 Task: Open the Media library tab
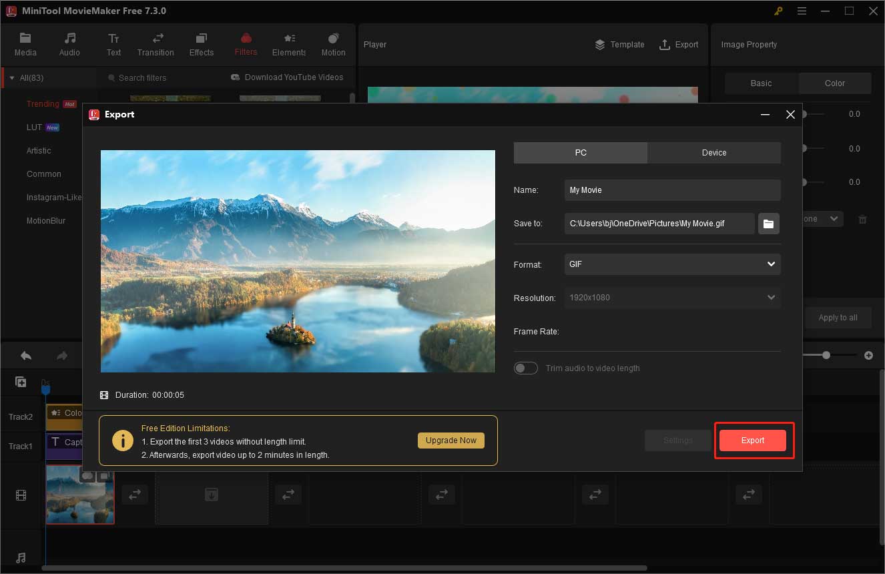tap(25, 44)
